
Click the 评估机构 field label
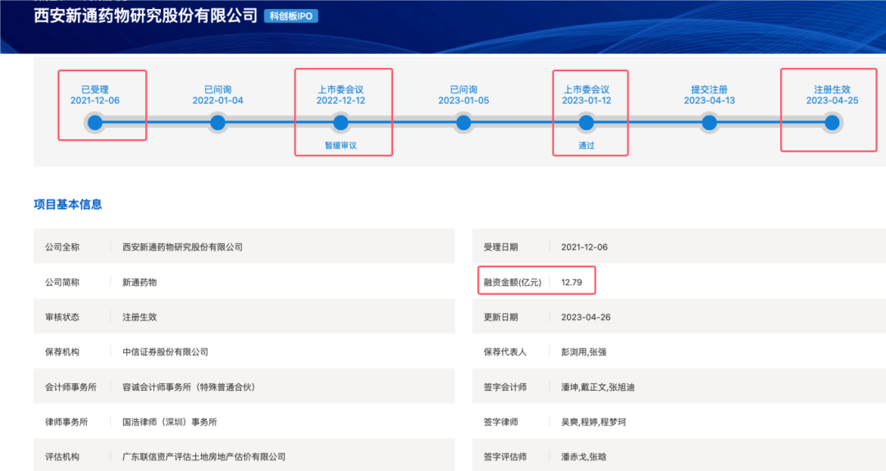pos(62,457)
